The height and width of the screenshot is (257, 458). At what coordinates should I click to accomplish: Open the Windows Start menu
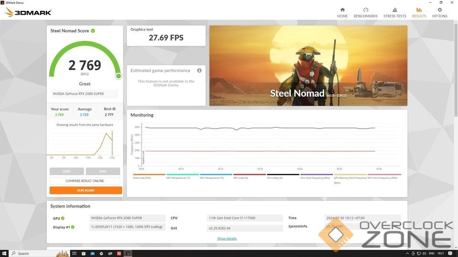4,254
